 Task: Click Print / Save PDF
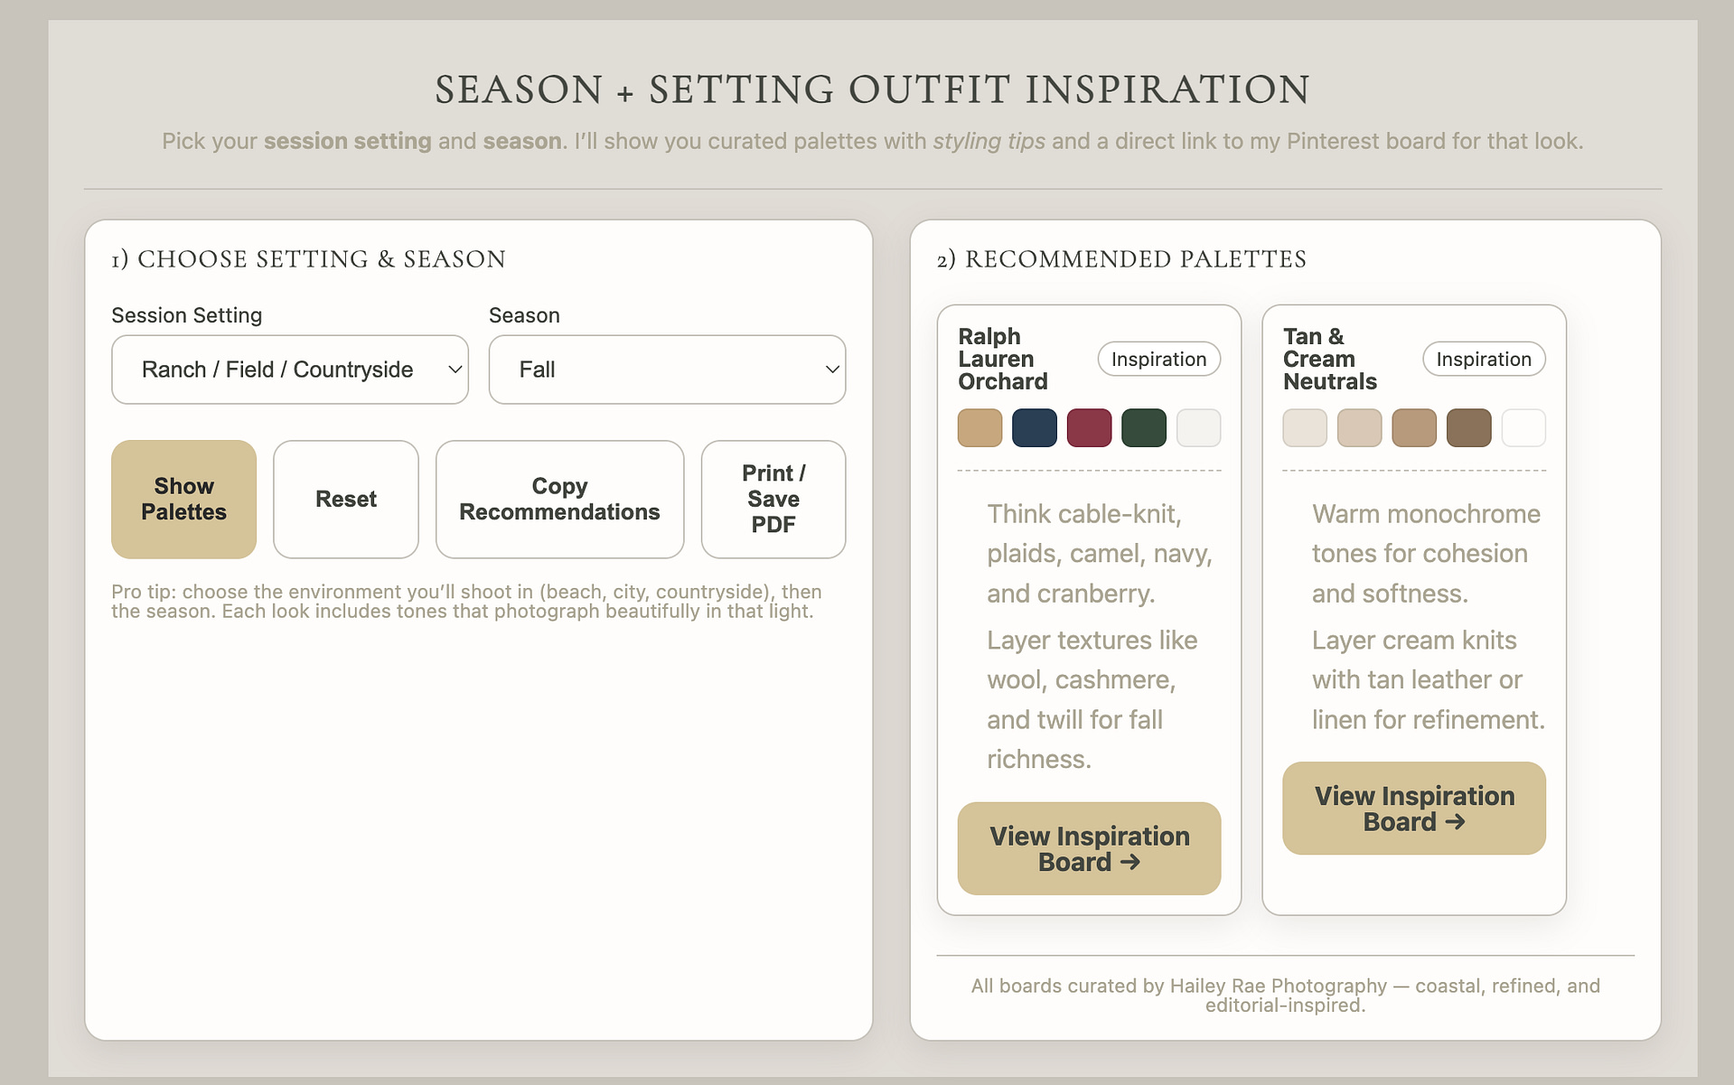773,499
